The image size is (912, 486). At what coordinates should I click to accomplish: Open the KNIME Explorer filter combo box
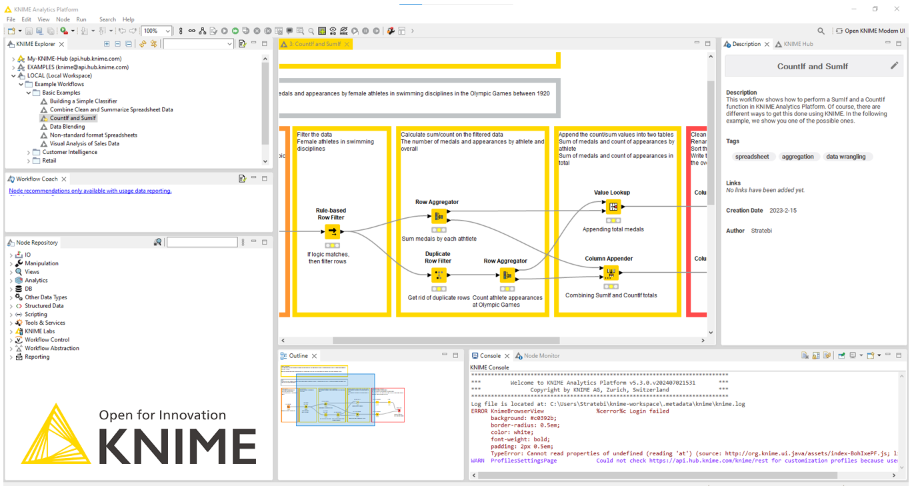[x=199, y=44]
